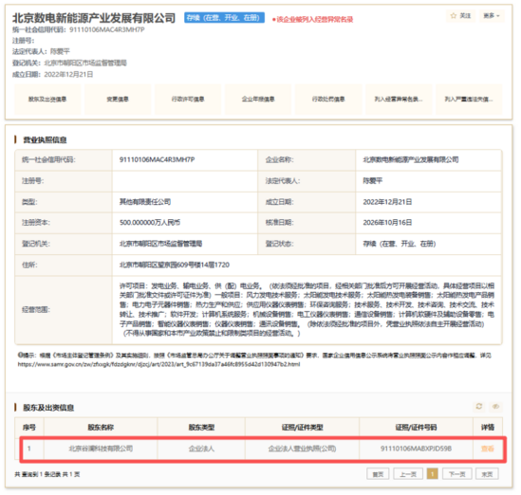Click the refresh icon in 股东及出资信息 section

click(479, 407)
